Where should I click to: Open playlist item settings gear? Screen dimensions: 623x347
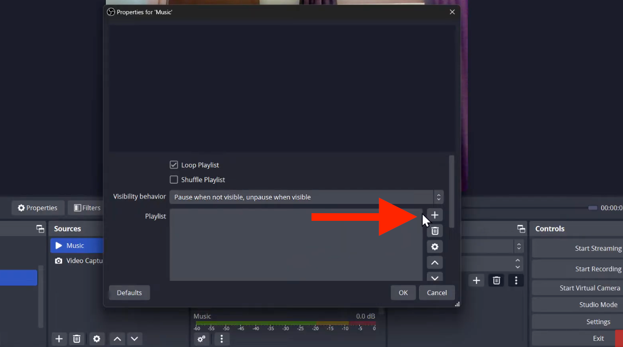(435, 247)
